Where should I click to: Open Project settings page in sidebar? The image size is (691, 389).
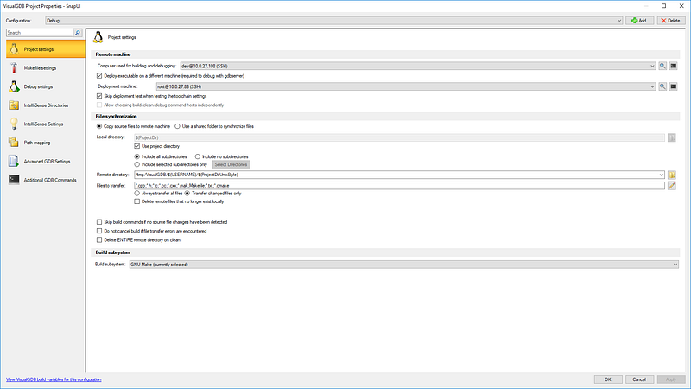[x=46, y=49]
